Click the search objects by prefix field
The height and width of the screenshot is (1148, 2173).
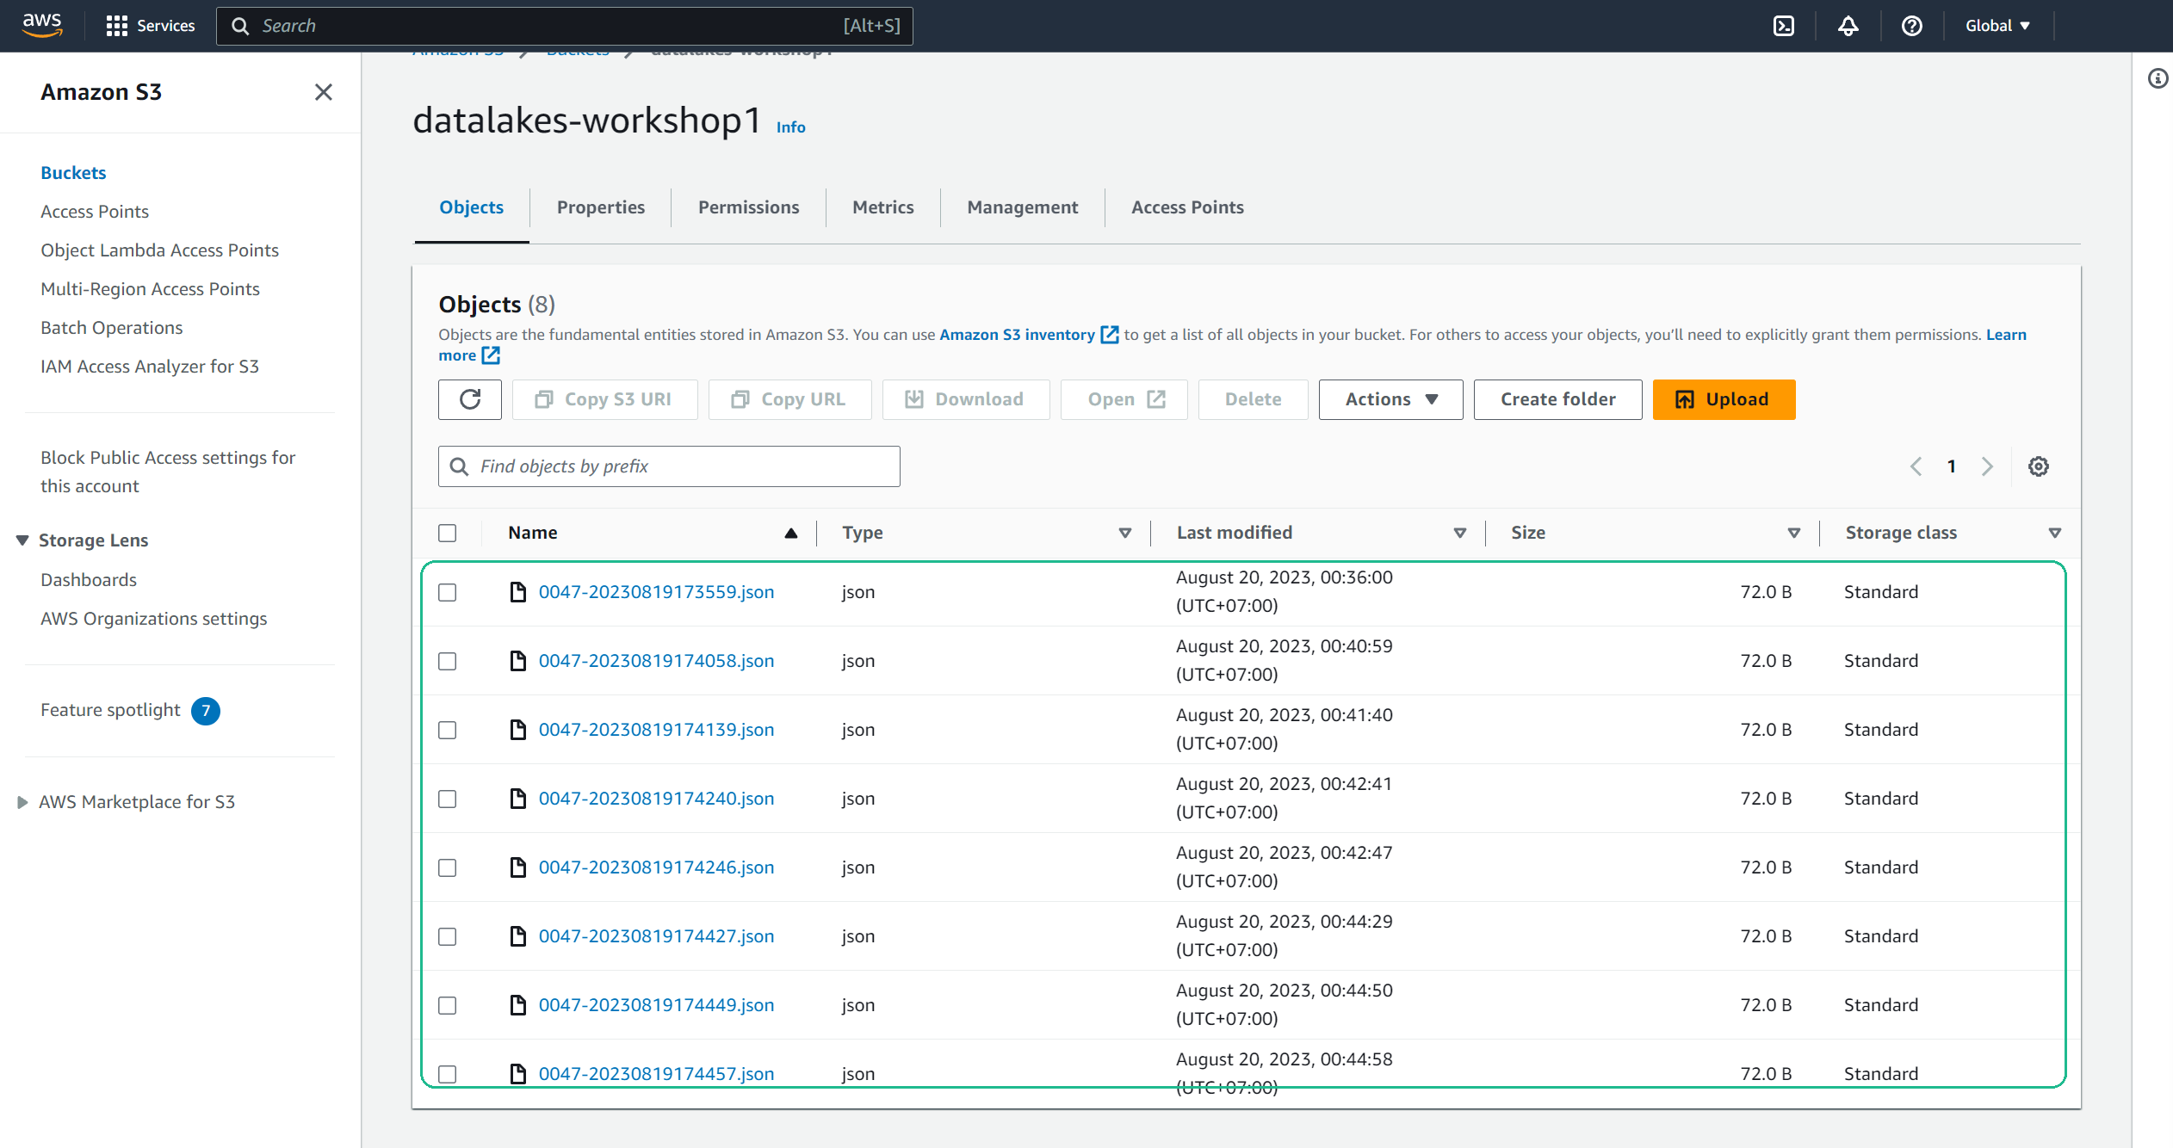670,466
